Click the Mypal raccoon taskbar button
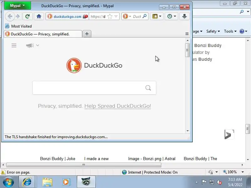This screenshot has width=251, height=188. tap(86, 182)
